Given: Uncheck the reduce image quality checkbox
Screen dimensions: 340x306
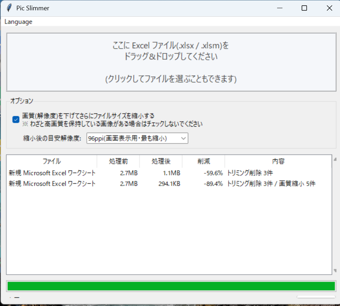Looking at the screenshot, I should 16,119.
